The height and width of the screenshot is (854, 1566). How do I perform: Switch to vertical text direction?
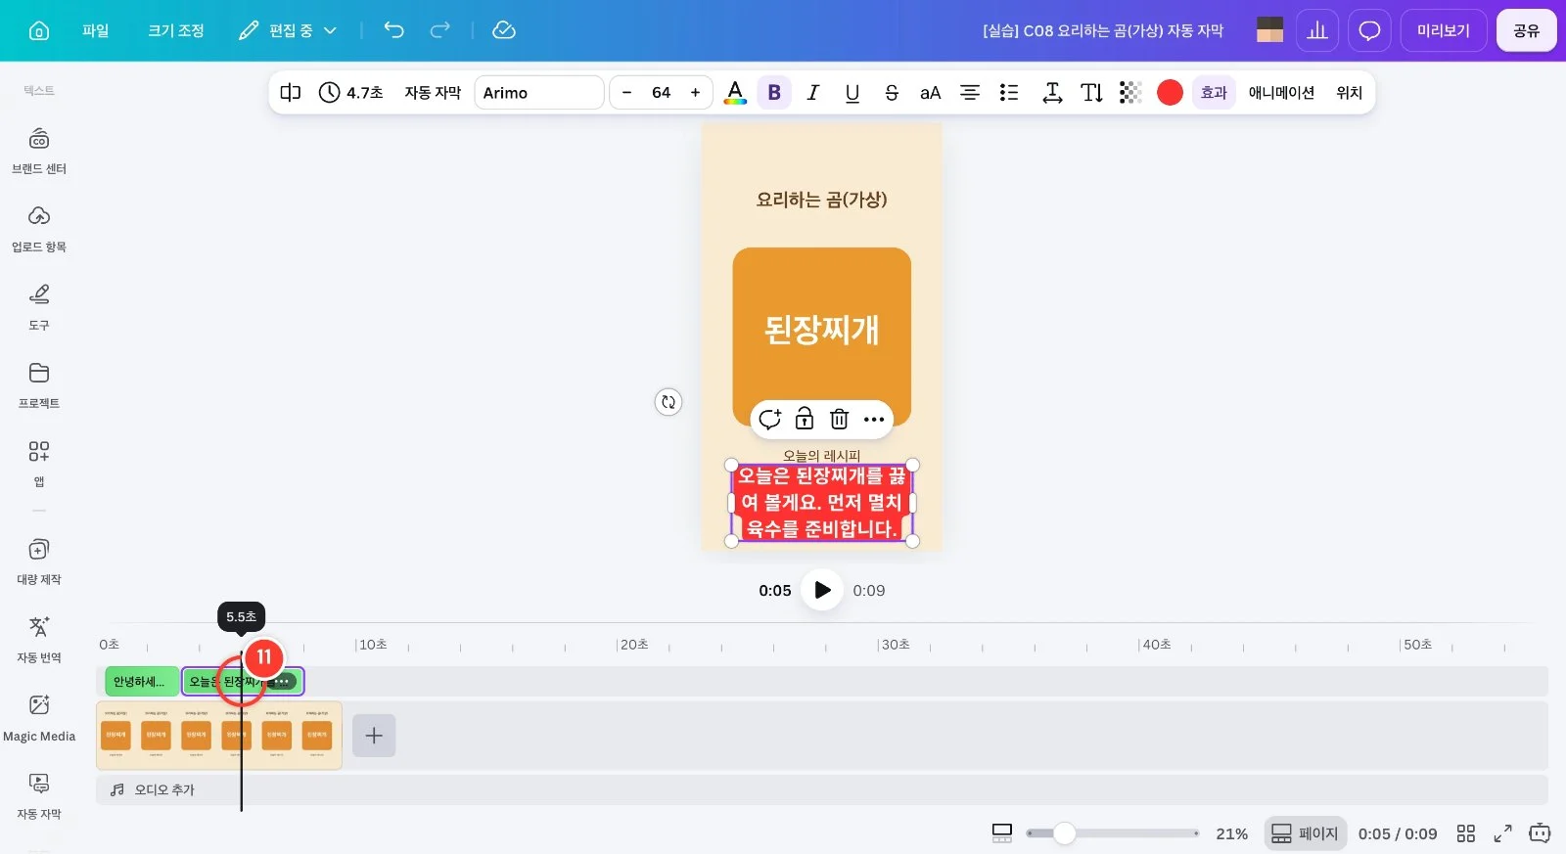(1091, 92)
